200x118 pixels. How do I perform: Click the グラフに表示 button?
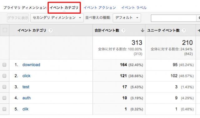pos(18,18)
